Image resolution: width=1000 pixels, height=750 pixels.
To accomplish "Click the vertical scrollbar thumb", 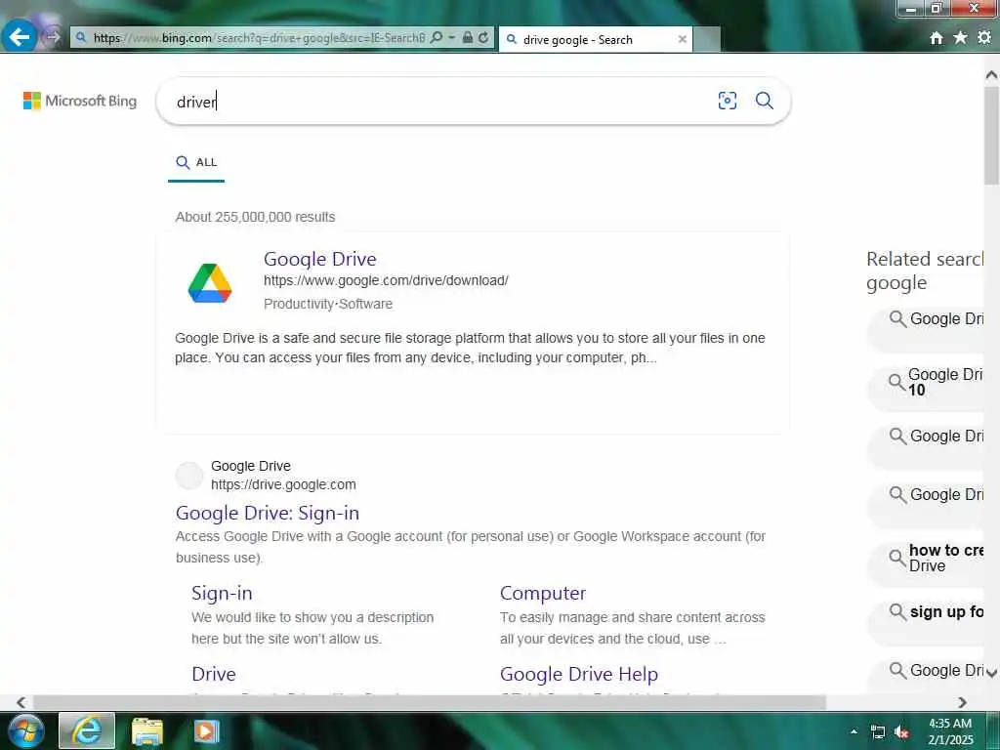I will pyautogui.click(x=992, y=136).
